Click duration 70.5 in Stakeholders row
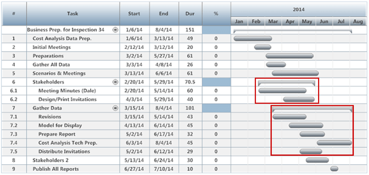This screenshot has height=175, width=369. point(190,82)
